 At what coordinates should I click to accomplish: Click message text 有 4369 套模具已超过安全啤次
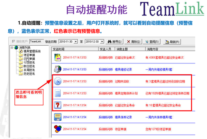click(x=164, y=57)
